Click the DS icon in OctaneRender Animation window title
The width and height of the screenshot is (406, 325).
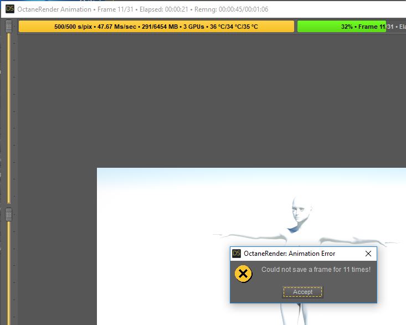pos(10,9)
